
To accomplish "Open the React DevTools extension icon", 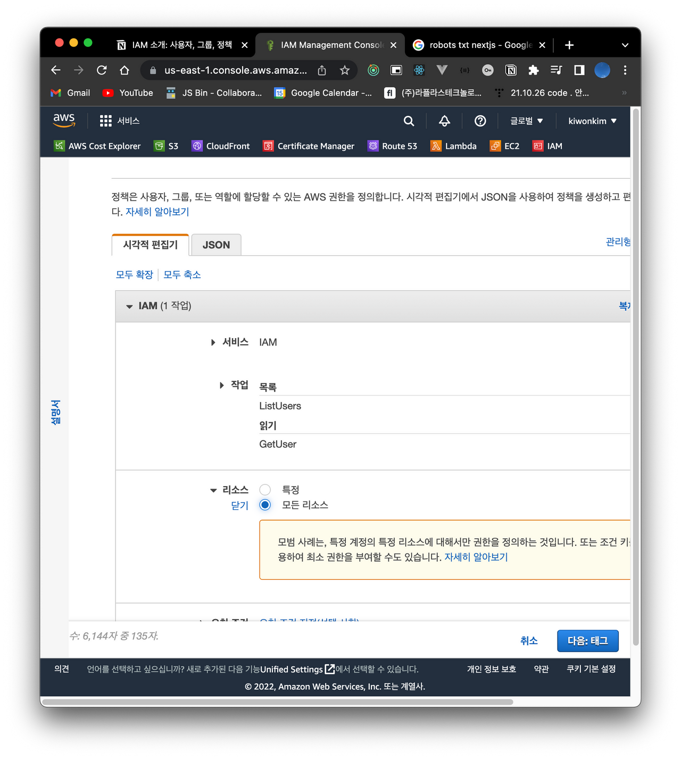I will pyautogui.click(x=419, y=70).
